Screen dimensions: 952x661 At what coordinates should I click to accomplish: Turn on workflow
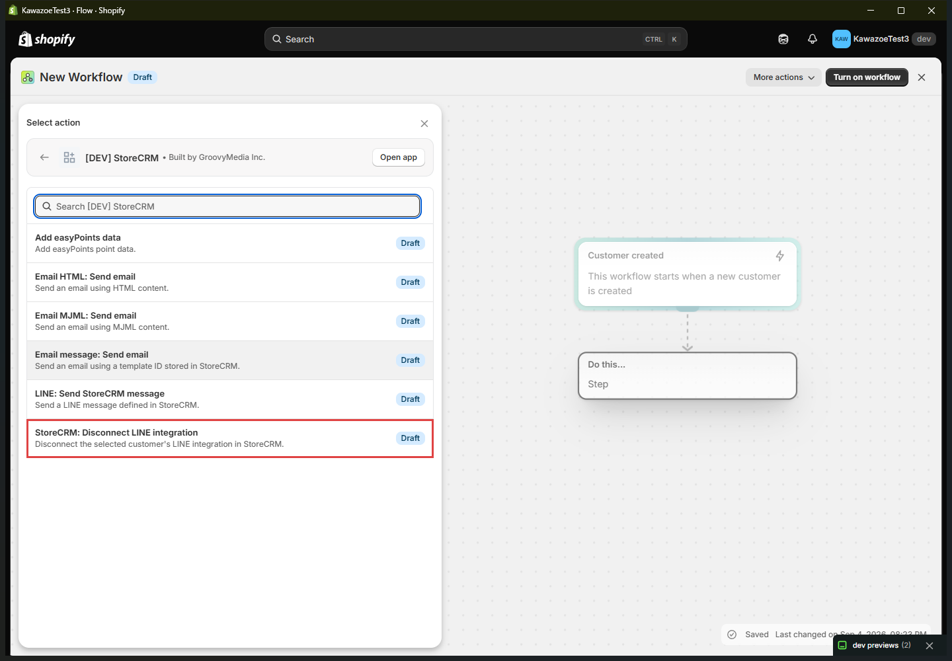click(867, 77)
